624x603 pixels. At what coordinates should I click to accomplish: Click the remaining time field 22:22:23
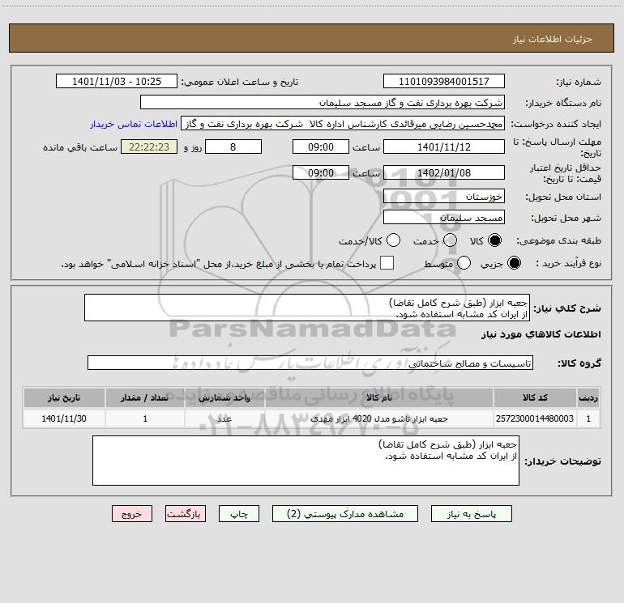(149, 147)
